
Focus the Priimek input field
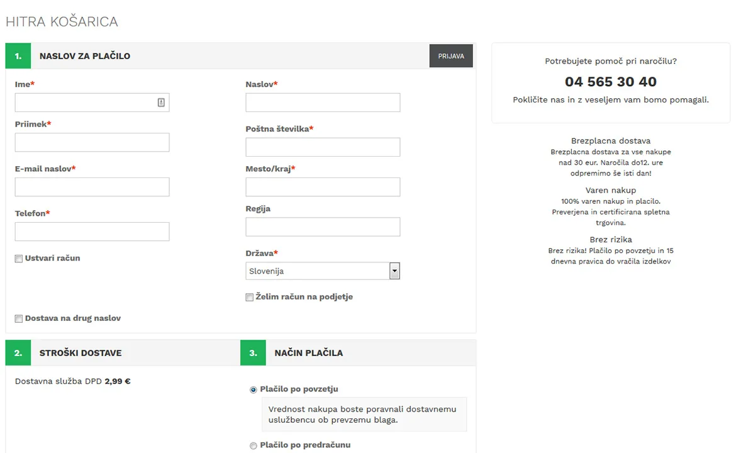[x=92, y=142]
